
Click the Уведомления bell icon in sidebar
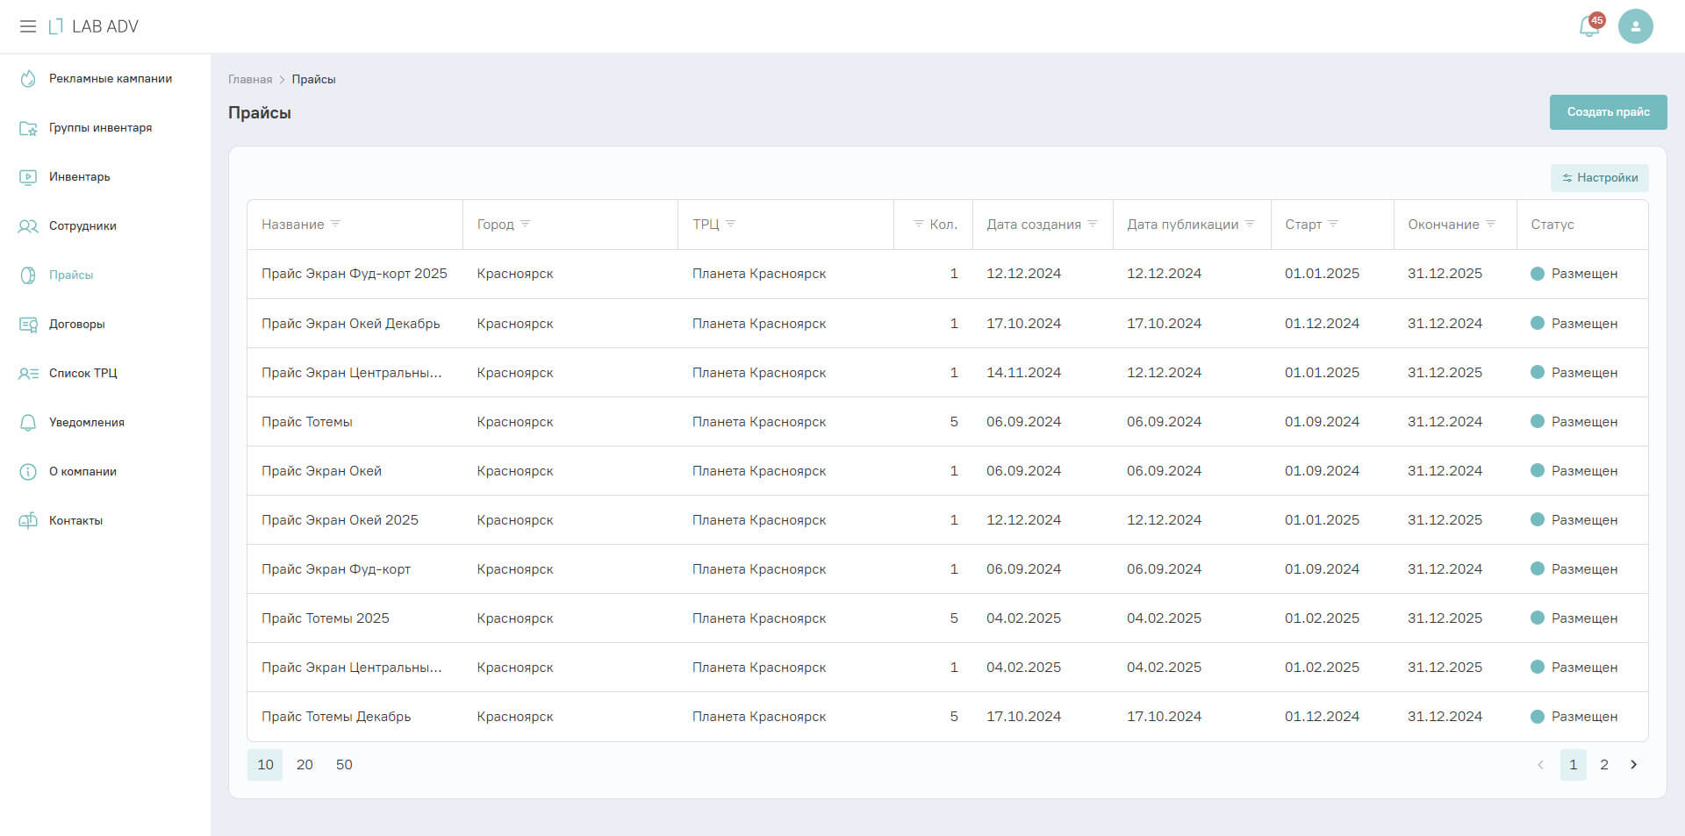[28, 423]
